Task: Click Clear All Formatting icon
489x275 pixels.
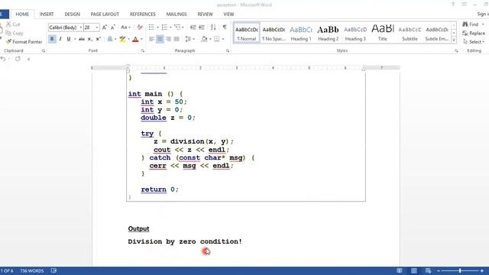Action: [x=140, y=27]
